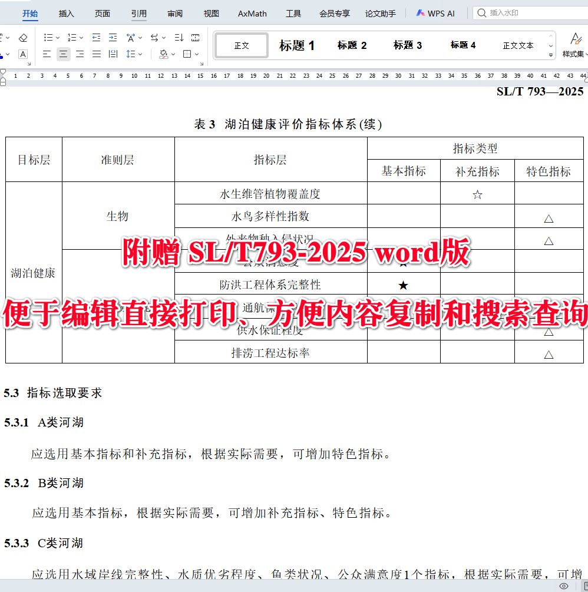Open the 视图 tab

click(211, 14)
